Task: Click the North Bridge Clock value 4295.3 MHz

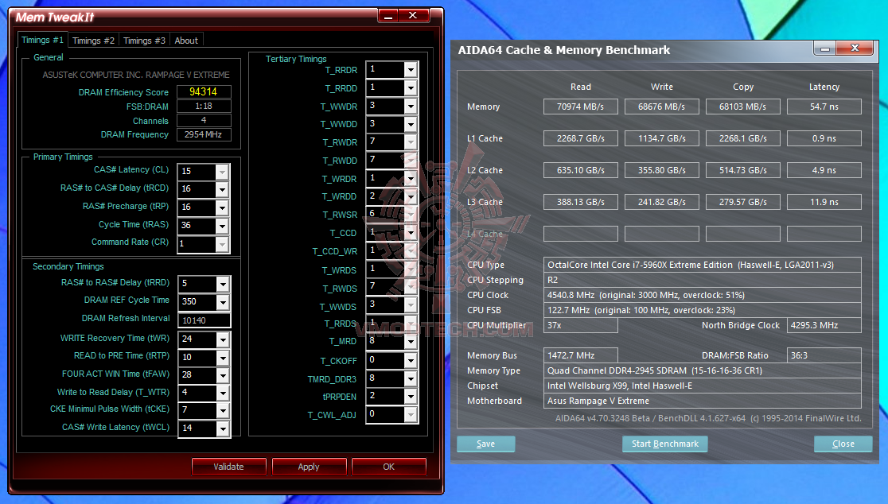Action: (824, 325)
